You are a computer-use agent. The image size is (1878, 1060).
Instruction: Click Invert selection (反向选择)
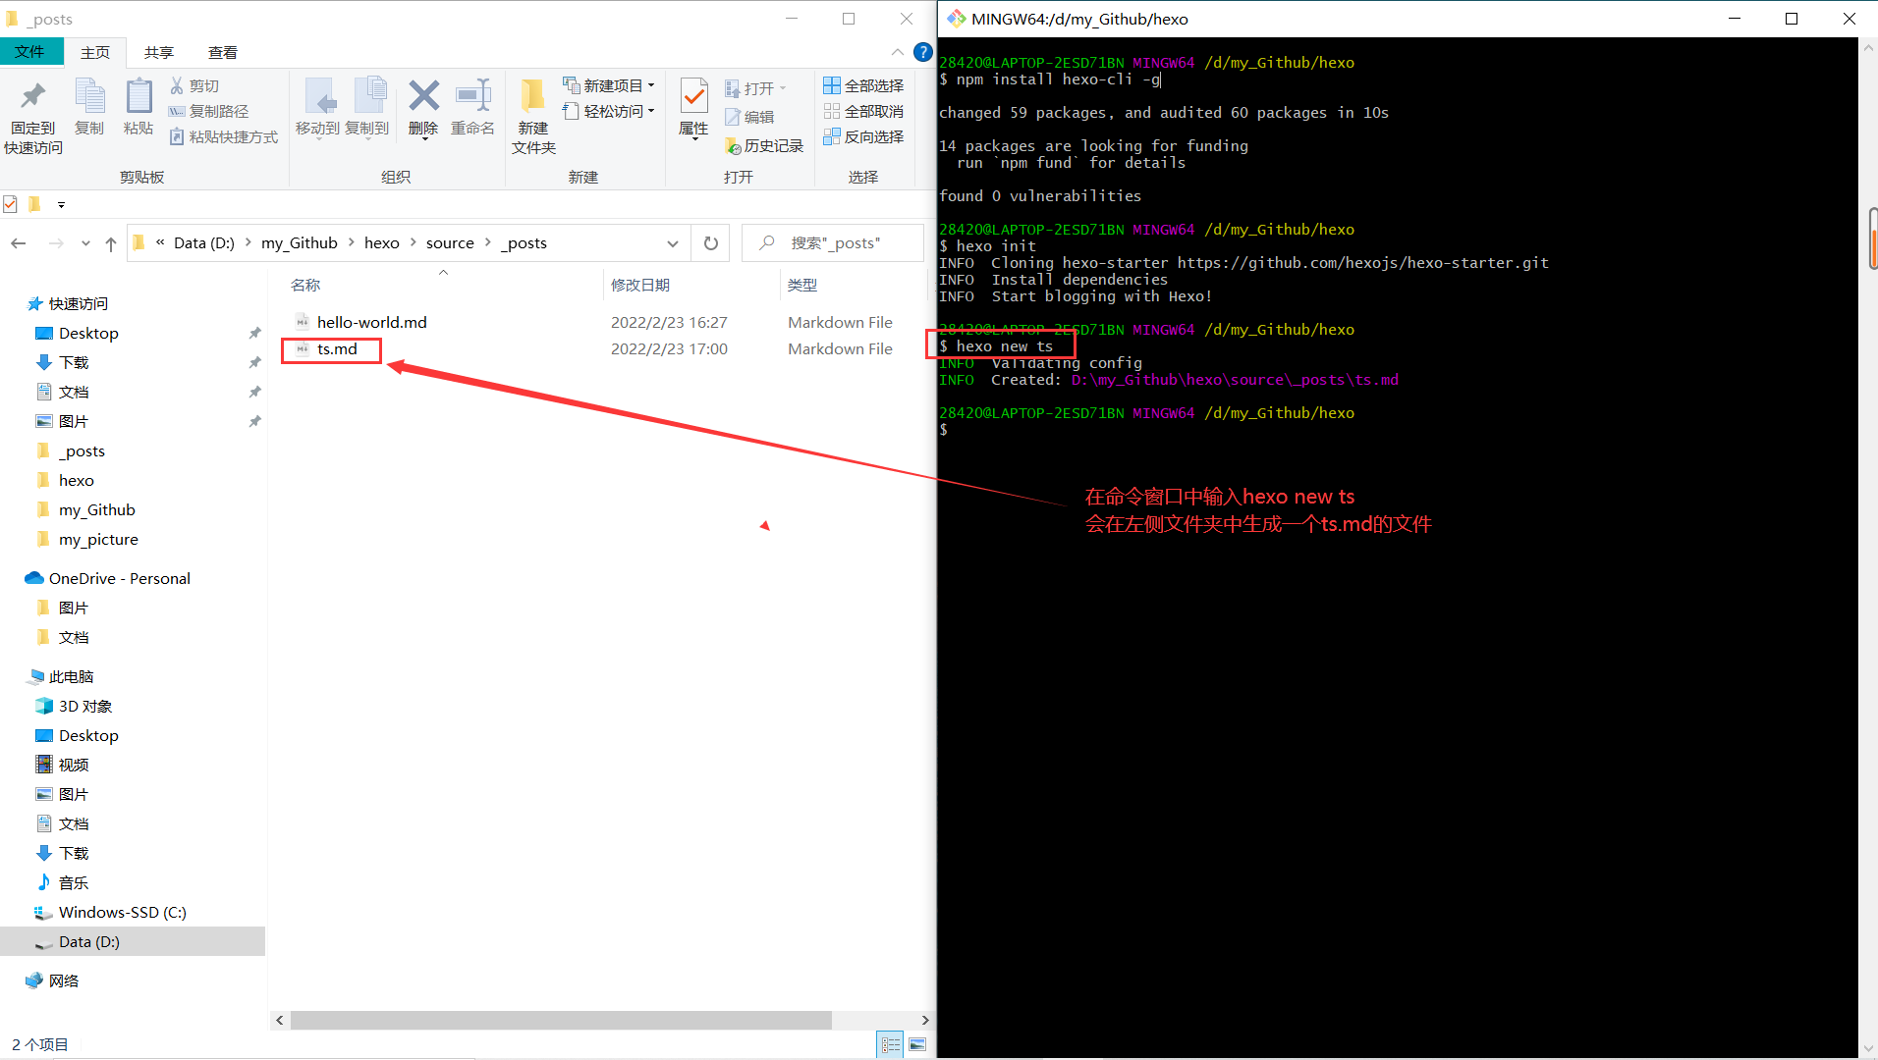(x=863, y=137)
